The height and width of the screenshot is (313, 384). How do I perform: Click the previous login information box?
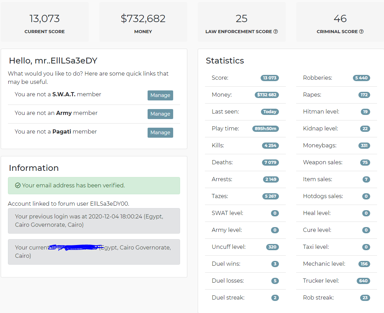(94, 221)
